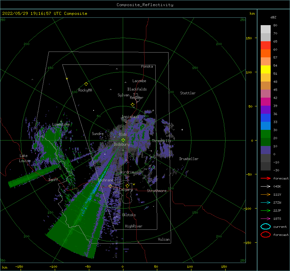Click the orange 111V arrow in legend
This screenshot has height=271, width=290.
266,194
